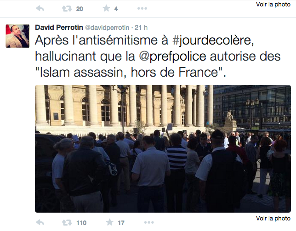Viewport: 296px width, 231px height.
Task: Click the crowd photo in the tweet
Action: pos(163,149)
